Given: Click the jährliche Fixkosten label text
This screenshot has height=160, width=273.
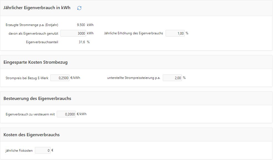Looking at the screenshot, I should (19, 150).
